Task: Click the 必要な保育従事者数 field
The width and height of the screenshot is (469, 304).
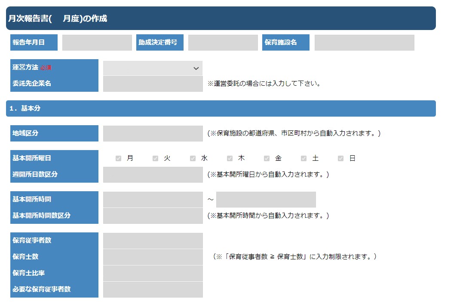Action: pos(153,290)
